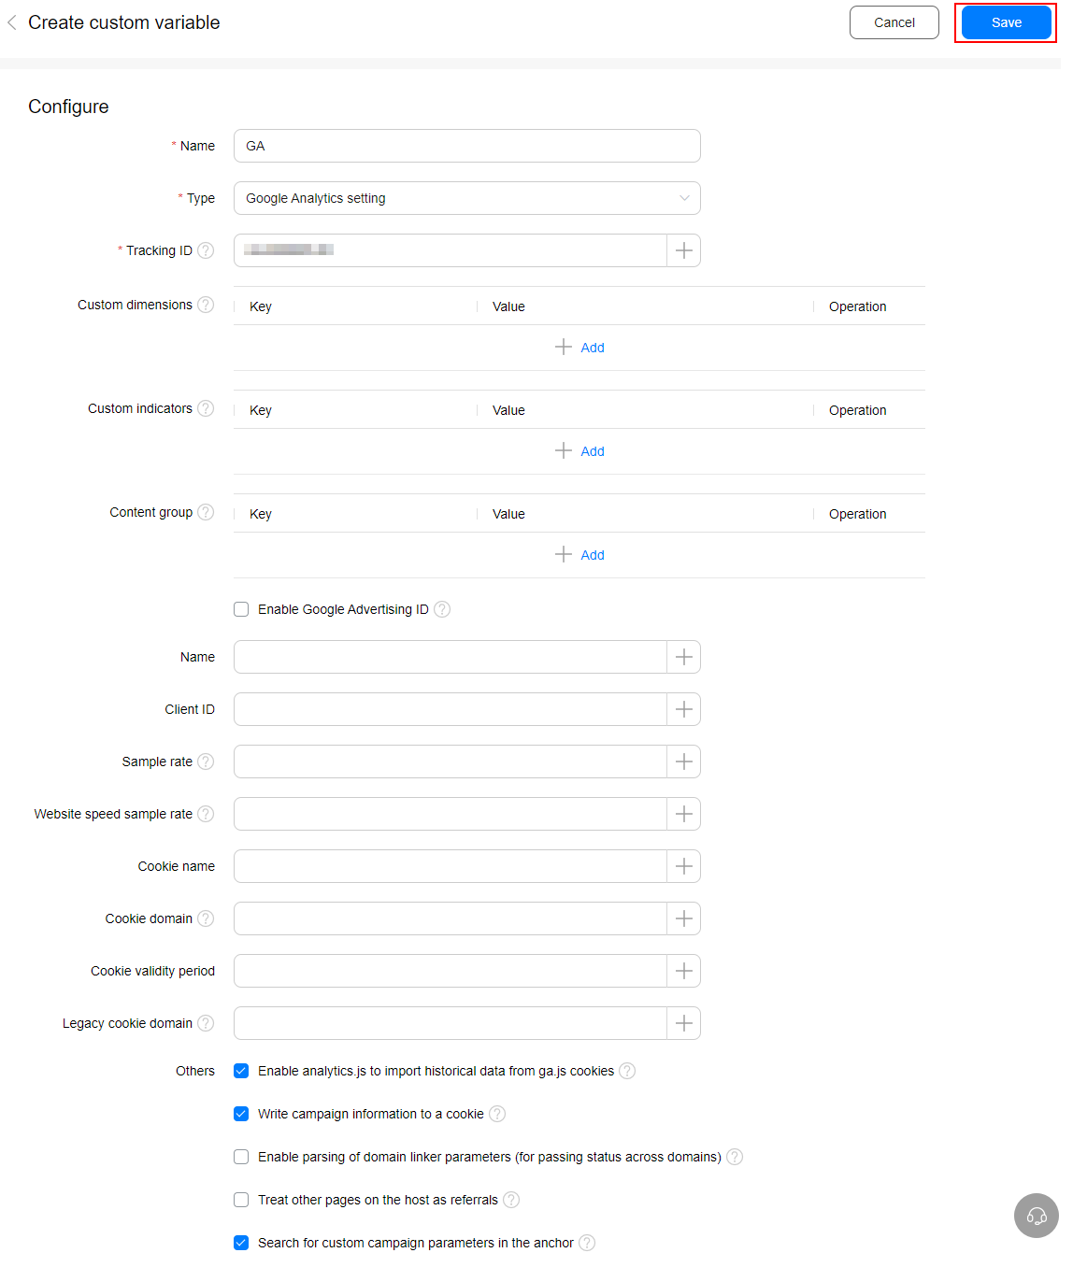The image size is (1073, 1267).
Task: Click plus icon in Cookie domain field
Action: click(x=684, y=918)
